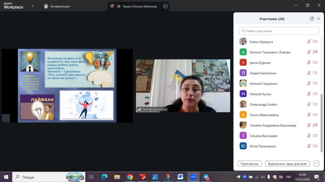Image resolution: width=325 pixels, height=182 pixels.
Task: Open Google Chrome from taskbar
Action: (x=129, y=177)
